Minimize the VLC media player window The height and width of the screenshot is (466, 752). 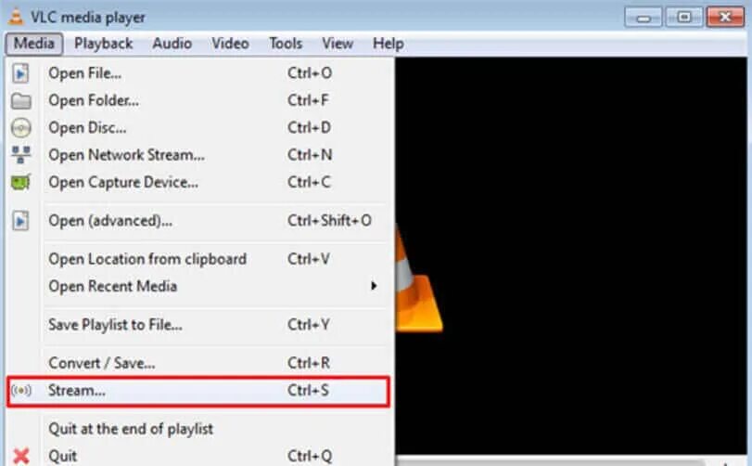pyautogui.click(x=644, y=18)
